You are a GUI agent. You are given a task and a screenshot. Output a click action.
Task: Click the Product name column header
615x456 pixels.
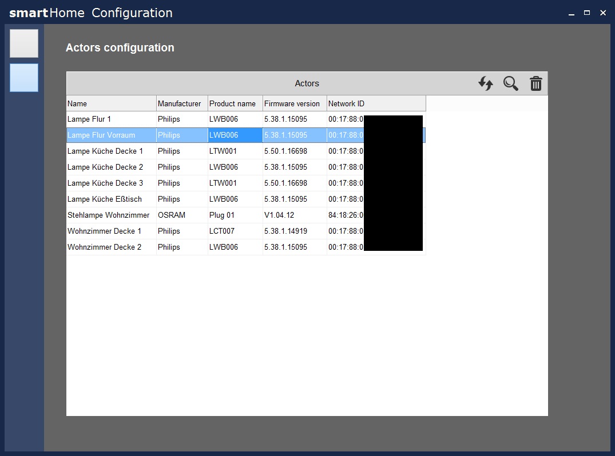[235, 103]
